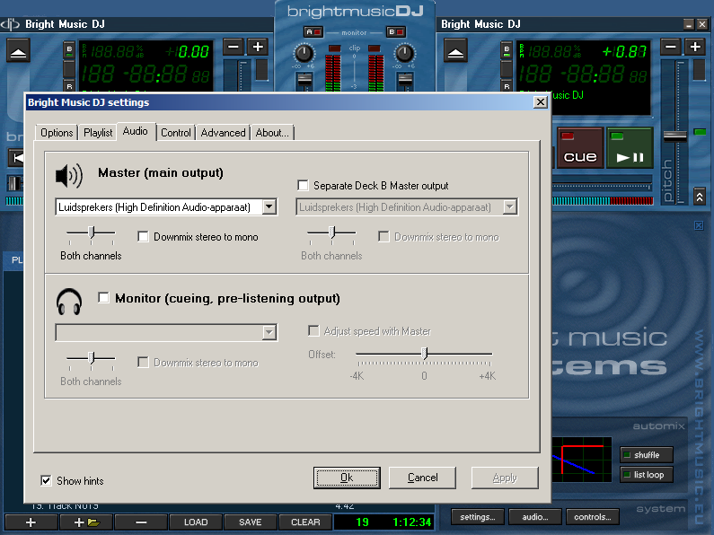Open Master output device dropdown
This screenshot has width=714, height=535.
269,207
